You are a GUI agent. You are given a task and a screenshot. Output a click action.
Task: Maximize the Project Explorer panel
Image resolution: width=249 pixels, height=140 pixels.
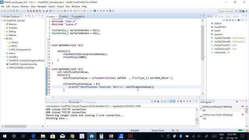point(42,16)
